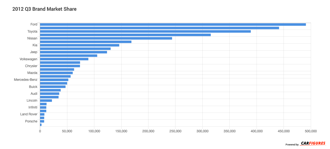Select the Audi bar
This screenshot has height=149, width=330.
(50, 94)
